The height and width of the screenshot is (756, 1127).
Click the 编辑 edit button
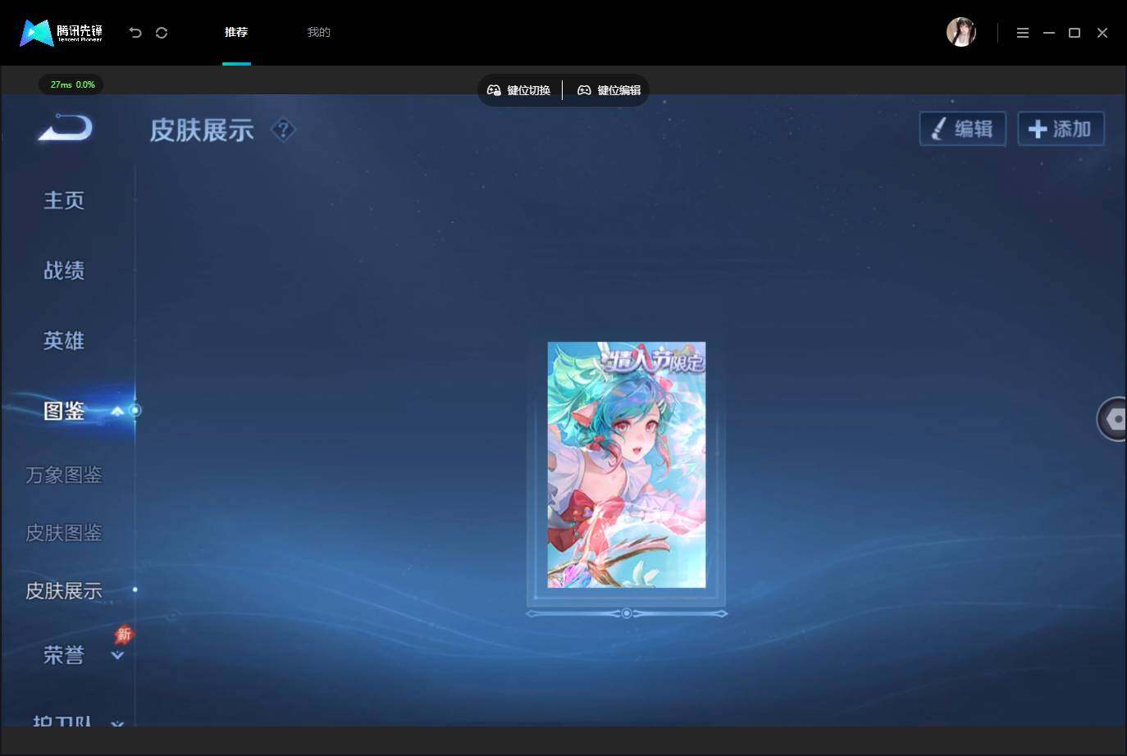pos(963,129)
